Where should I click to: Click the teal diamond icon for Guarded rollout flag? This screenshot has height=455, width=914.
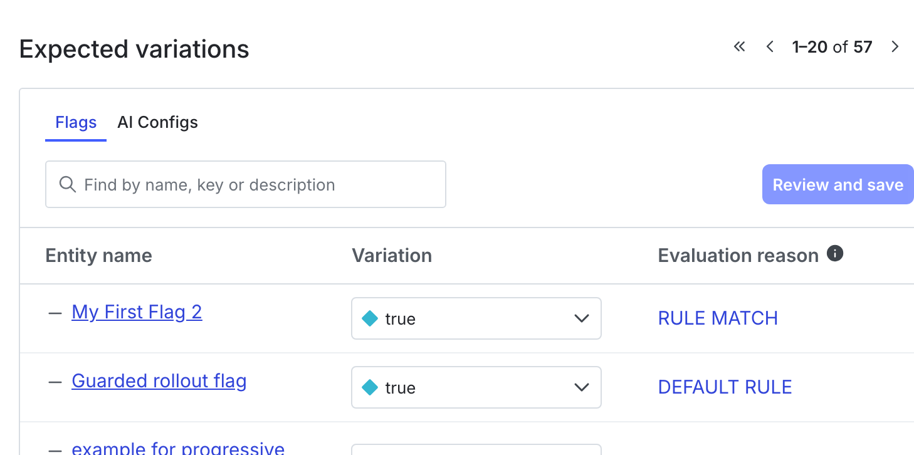pos(369,387)
